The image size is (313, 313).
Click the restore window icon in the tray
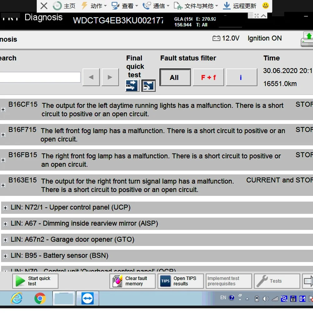pyautogui.click(x=240, y=295)
